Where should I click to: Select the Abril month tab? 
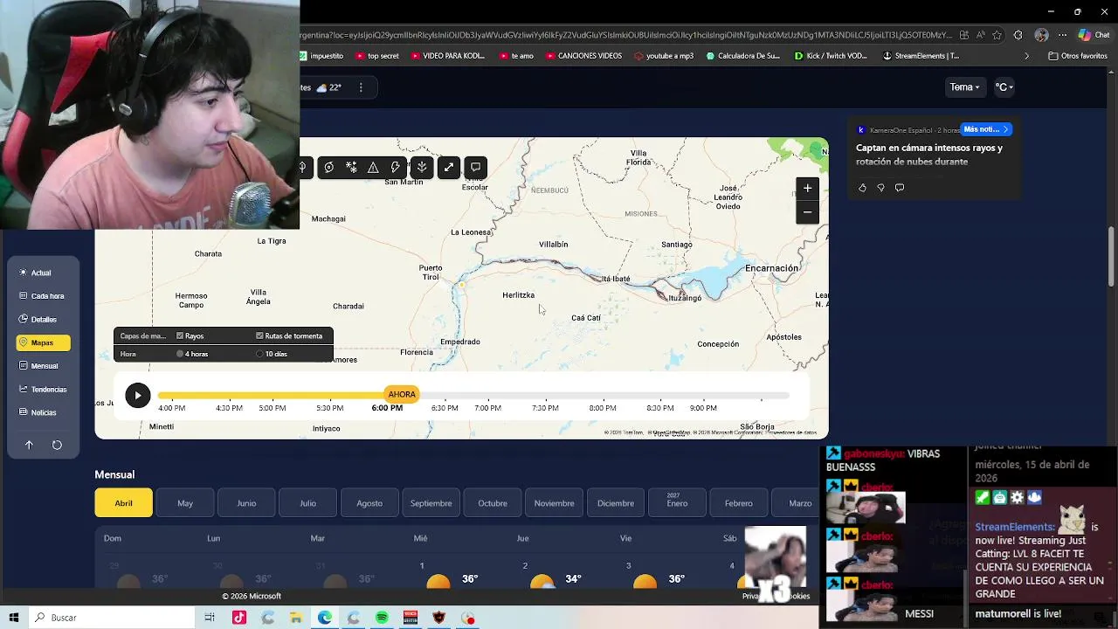pyautogui.click(x=123, y=503)
